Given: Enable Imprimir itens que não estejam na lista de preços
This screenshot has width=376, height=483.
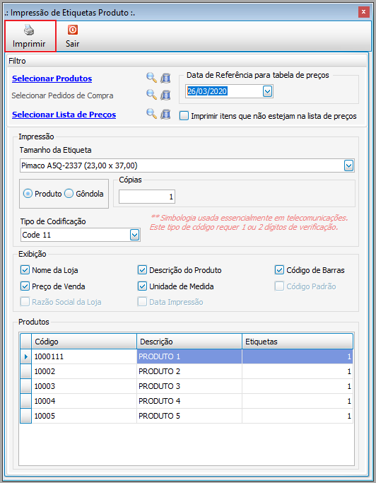Looking at the screenshot, I should click(x=184, y=116).
